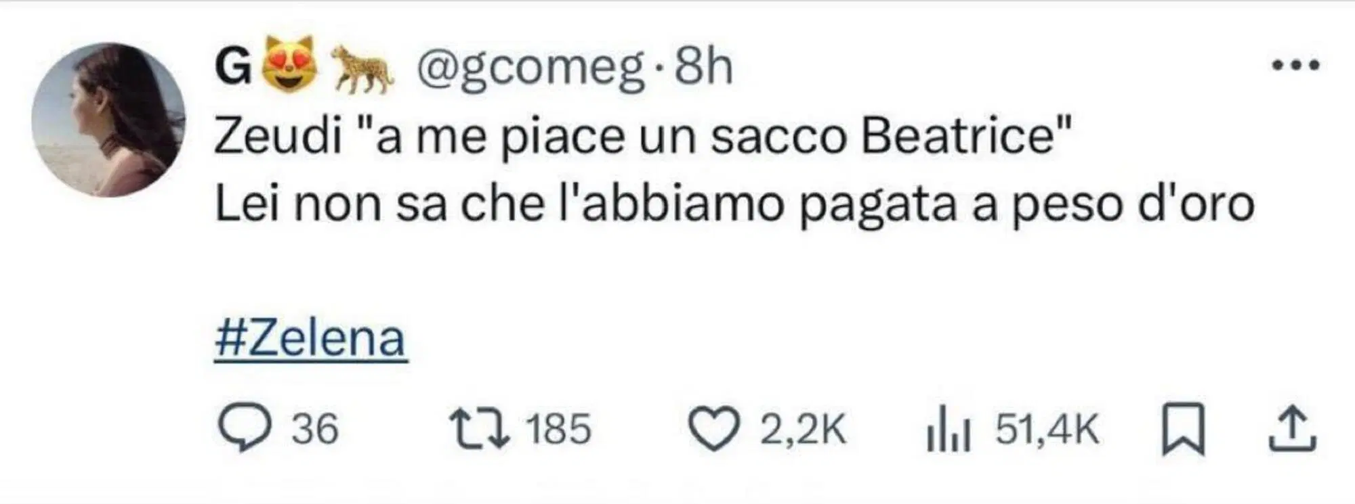Open the author's profile picture

108,120
